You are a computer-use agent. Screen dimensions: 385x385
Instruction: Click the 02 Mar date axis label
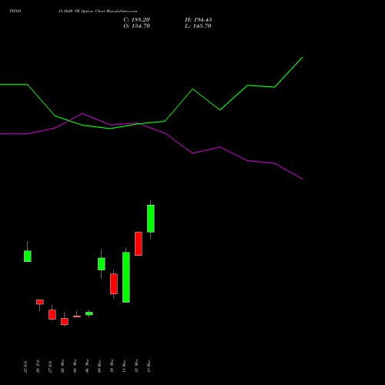point(62,367)
